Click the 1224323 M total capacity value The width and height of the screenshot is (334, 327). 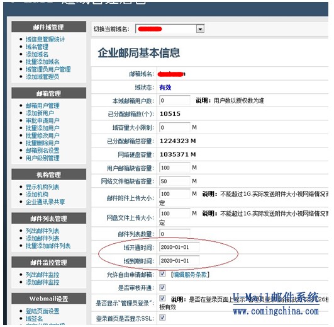(178, 141)
